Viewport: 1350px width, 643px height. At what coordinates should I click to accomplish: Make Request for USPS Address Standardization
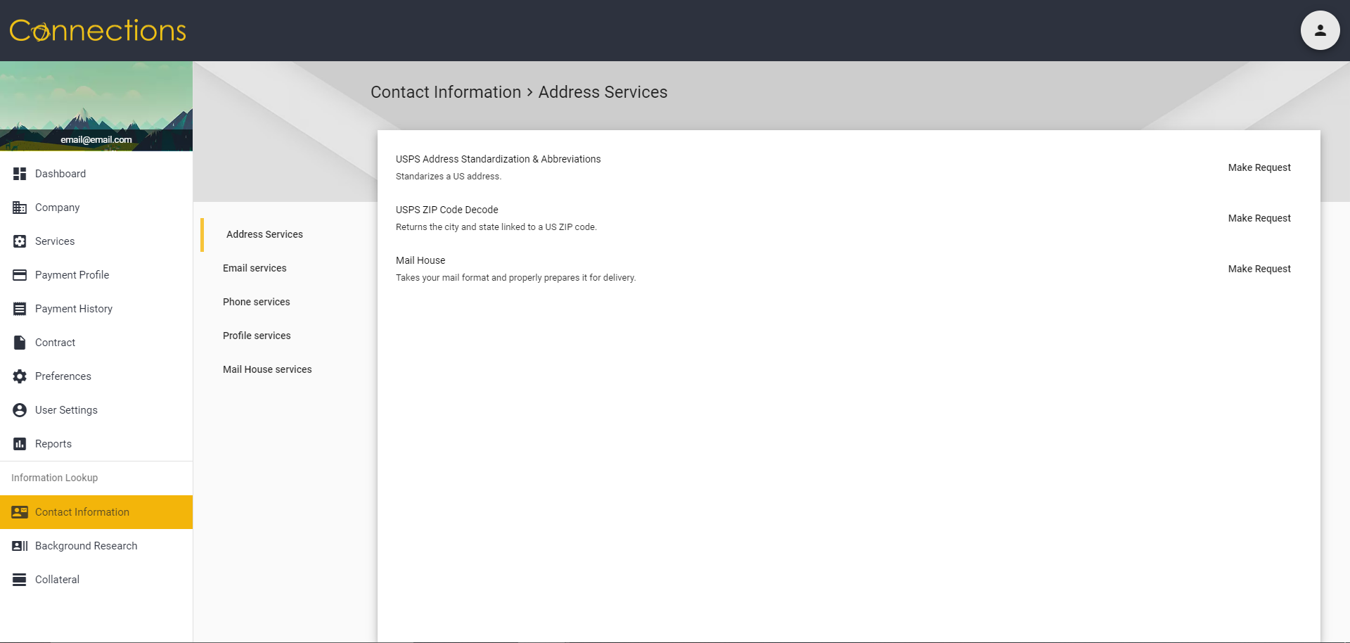(1259, 167)
